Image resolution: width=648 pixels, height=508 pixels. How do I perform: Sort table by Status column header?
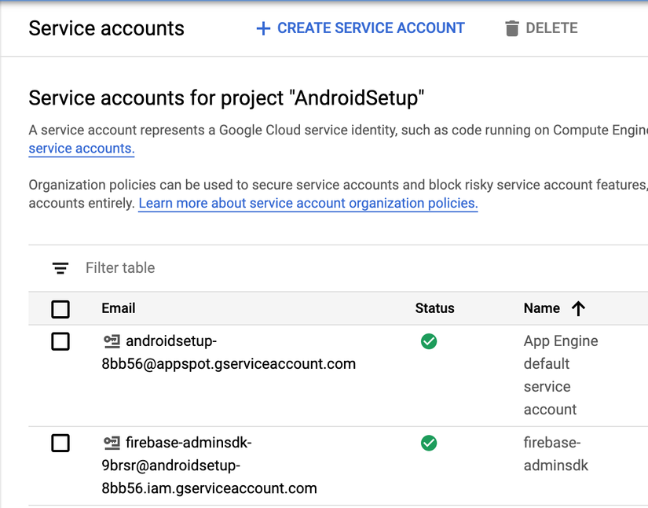(x=434, y=308)
